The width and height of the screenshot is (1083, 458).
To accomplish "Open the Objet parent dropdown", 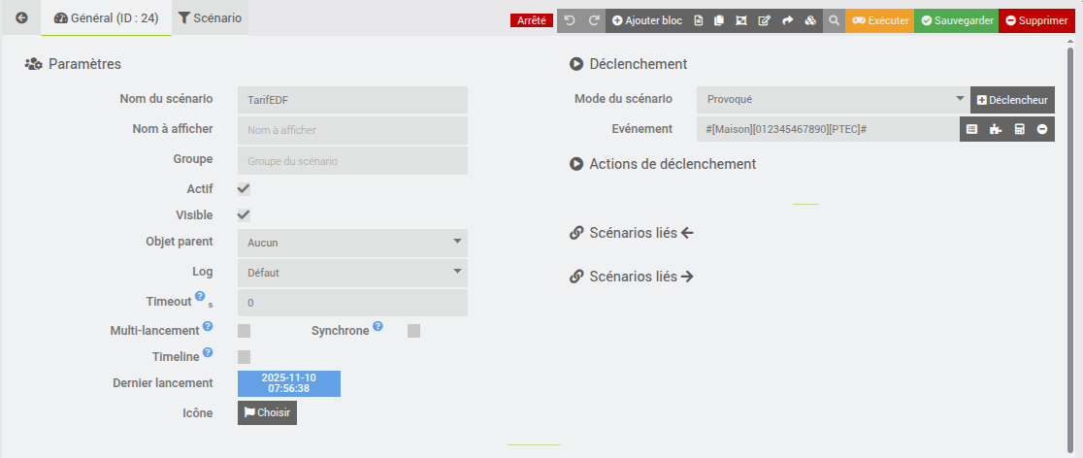I will coord(352,243).
